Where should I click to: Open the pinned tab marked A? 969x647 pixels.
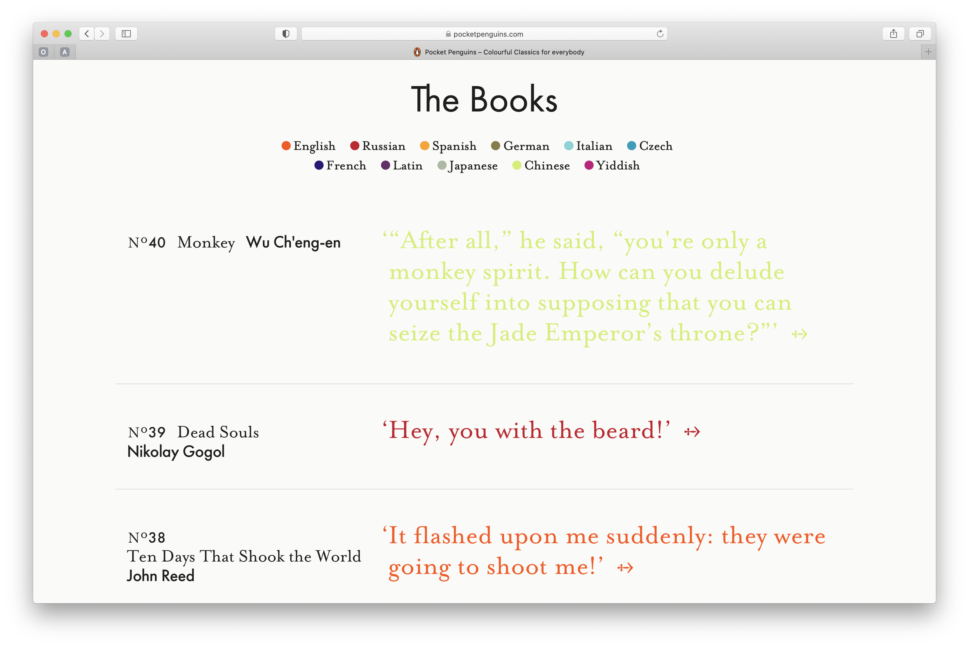point(64,52)
